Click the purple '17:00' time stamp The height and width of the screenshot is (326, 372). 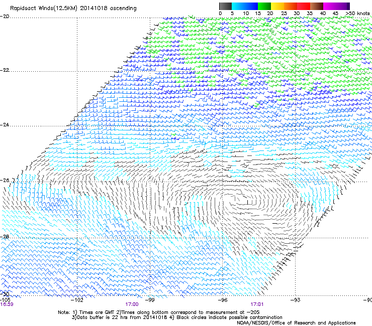pyautogui.click(x=132, y=304)
